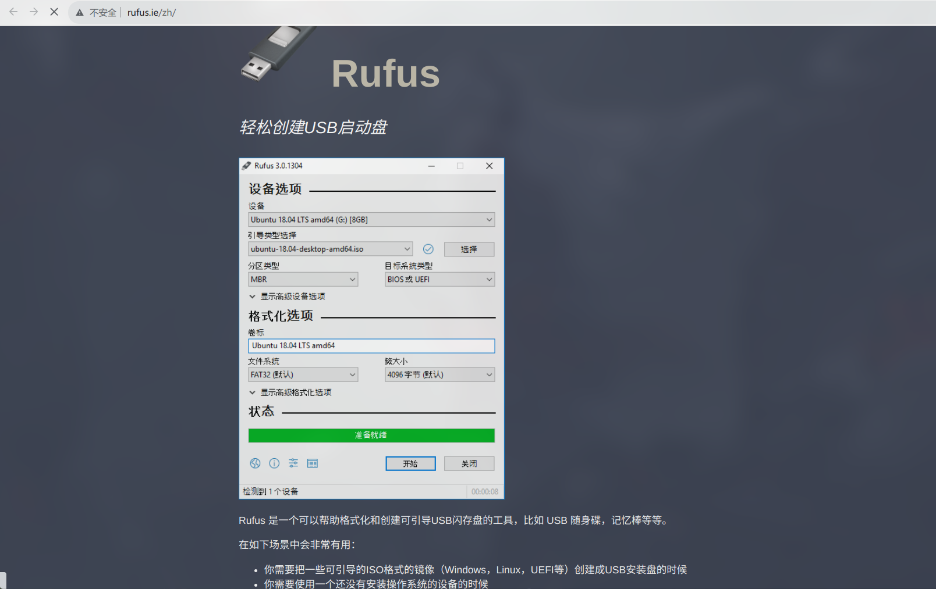936x589 pixels.
Task: Click the 格式化选项 section header
Action: [x=281, y=316]
